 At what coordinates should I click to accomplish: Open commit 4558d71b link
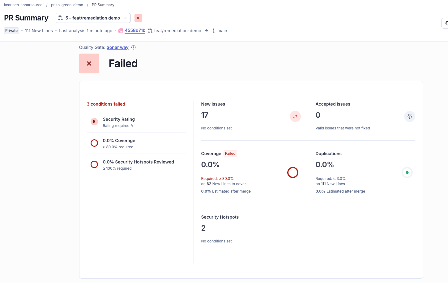pyautogui.click(x=135, y=30)
